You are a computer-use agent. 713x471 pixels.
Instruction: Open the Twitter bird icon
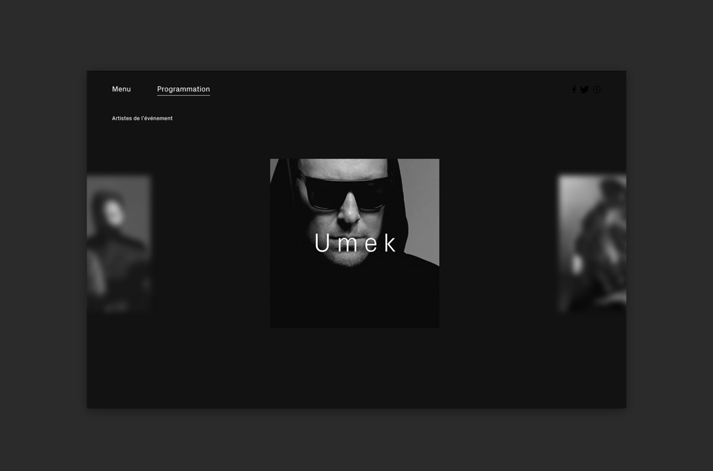coord(584,90)
